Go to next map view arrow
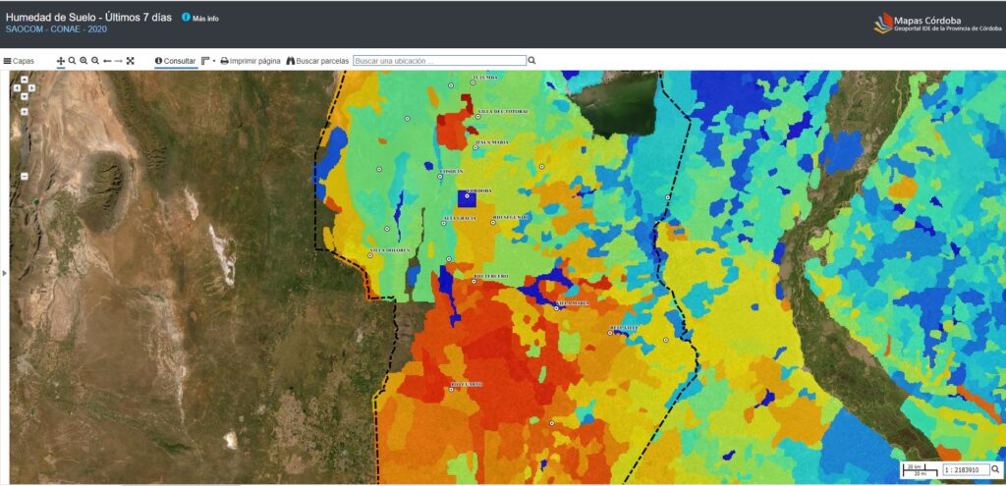This screenshot has width=1006, height=486. coord(119,61)
